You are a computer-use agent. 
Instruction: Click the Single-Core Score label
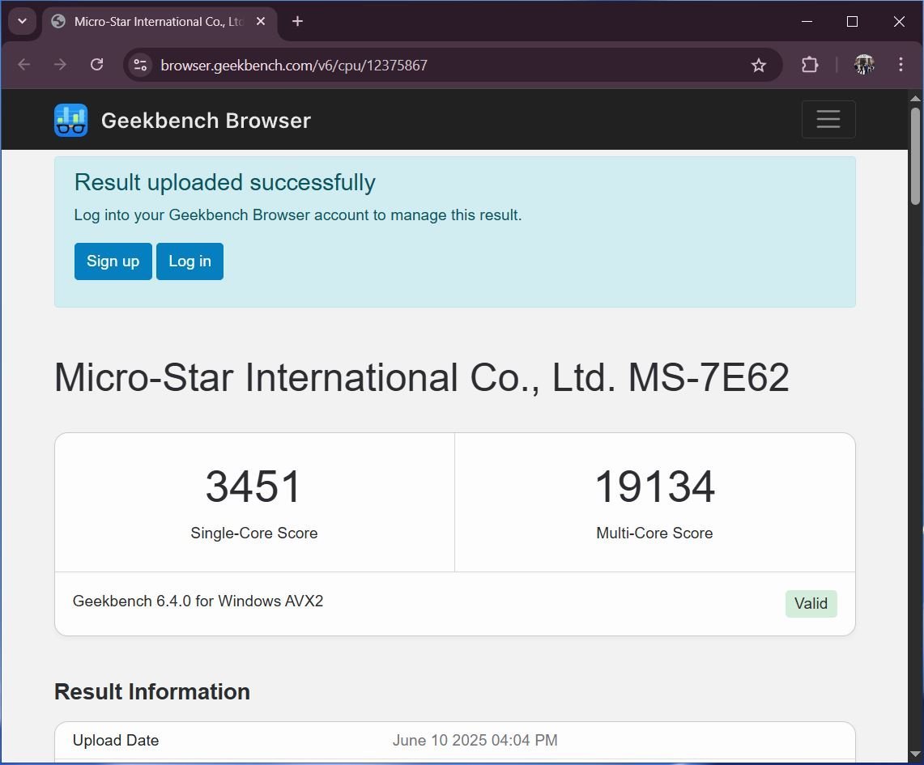tap(254, 533)
